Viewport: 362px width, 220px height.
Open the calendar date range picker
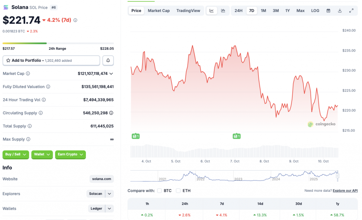coord(328,11)
